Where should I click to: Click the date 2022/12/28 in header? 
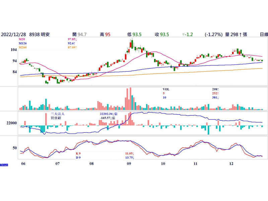pyautogui.click(x=13, y=34)
